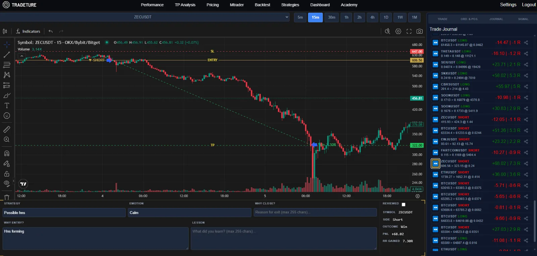Switch to the 1D timeframe

pyautogui.click(x=386, y=17)
